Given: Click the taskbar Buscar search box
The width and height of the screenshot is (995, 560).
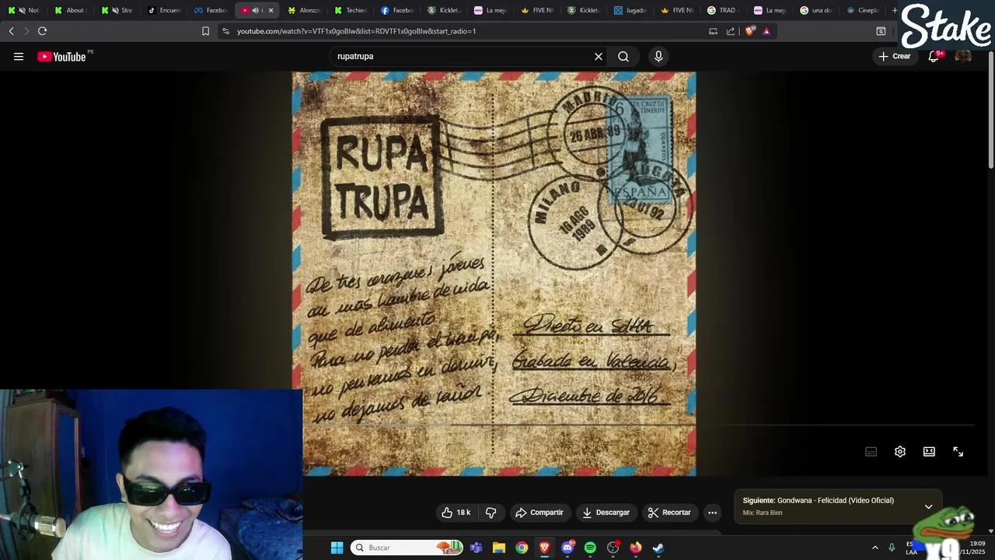Looking at the screenshot, I should [x=407, y=548].
